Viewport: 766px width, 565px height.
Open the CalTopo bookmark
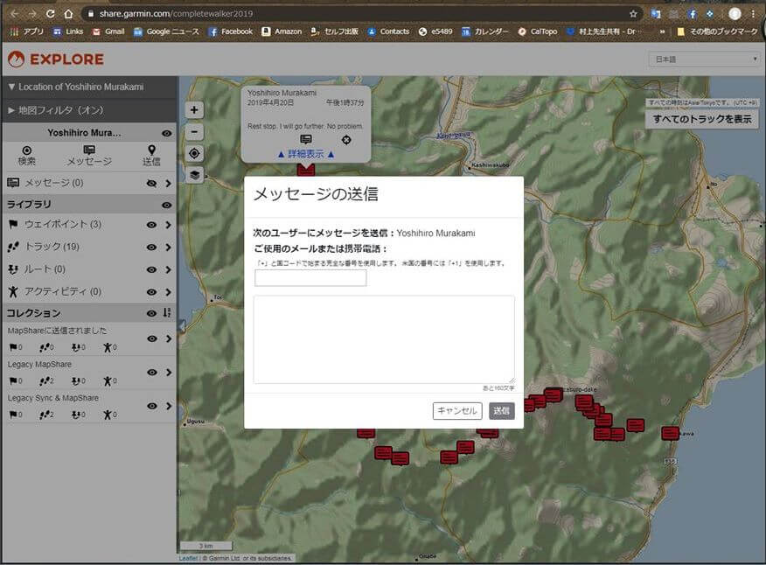(x=538, y=31)
